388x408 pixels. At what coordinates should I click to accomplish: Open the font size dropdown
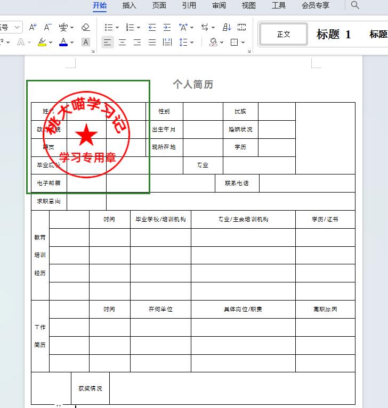(x=17, y=27)
